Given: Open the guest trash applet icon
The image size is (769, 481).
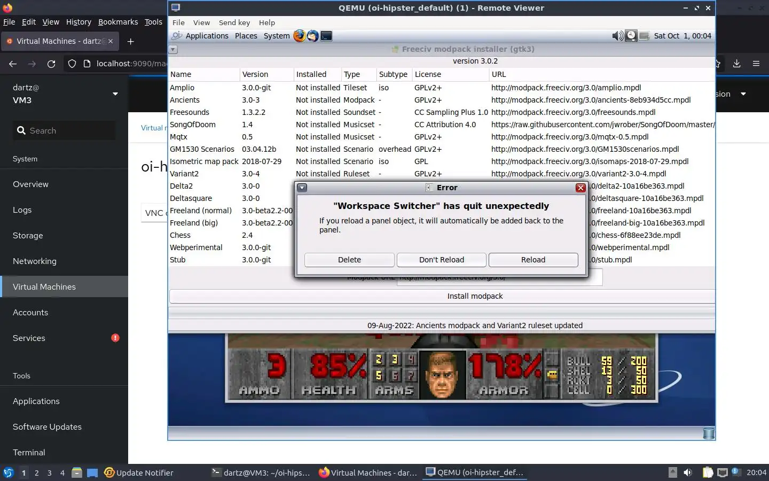Looking at the screenshot, I should click(709, 433).
